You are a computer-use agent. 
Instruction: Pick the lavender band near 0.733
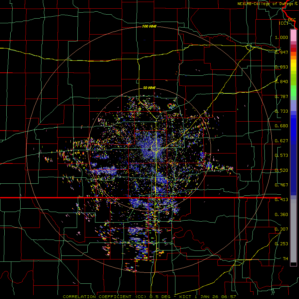(x=293, y=105)
